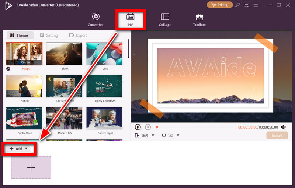Open the Toolbox module
Screen dimensions: 295x188
tap(199, 20)
